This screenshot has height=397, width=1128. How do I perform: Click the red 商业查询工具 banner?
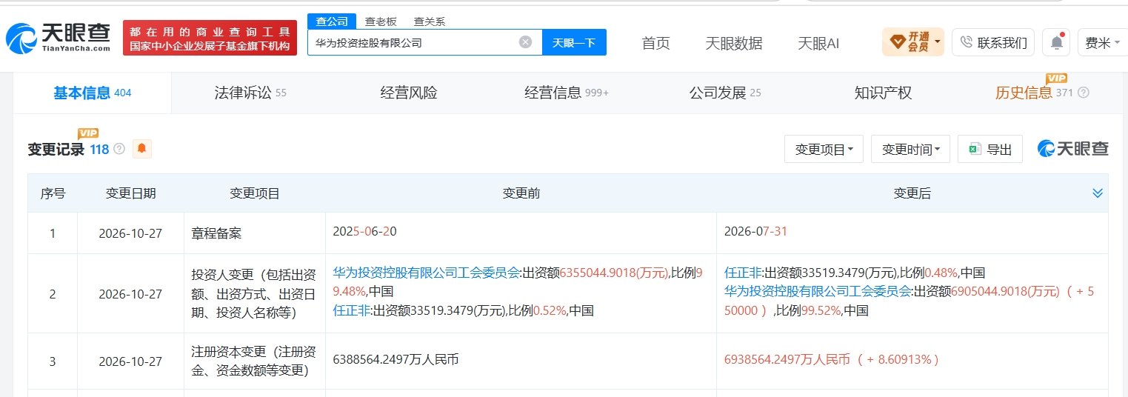tap(210, 38)
